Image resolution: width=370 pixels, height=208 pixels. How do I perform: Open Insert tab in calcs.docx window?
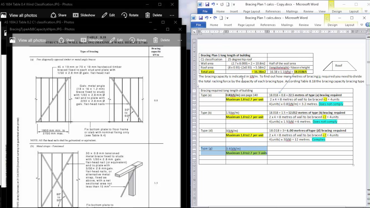coord(228,25)
